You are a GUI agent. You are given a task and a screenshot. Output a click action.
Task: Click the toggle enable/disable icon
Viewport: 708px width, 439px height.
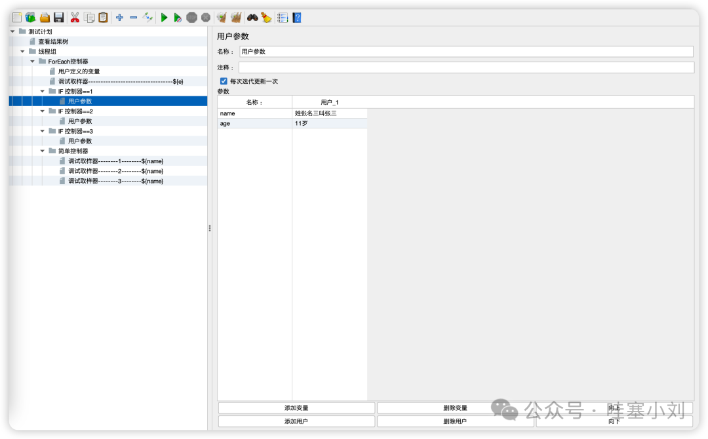pyautogui.click(x=147, y=18)
